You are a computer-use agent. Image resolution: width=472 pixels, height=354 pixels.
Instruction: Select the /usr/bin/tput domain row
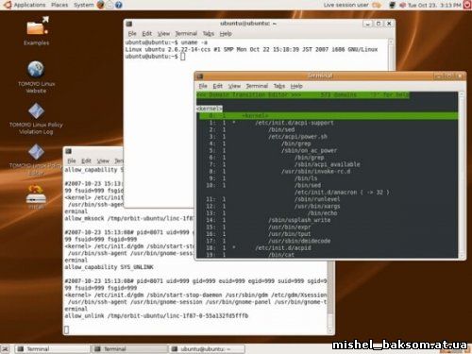(x=327, y=234)
